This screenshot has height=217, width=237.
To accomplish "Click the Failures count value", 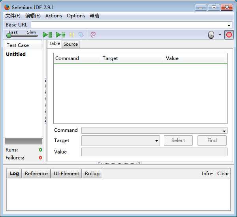I will click(x=40, y=158).
